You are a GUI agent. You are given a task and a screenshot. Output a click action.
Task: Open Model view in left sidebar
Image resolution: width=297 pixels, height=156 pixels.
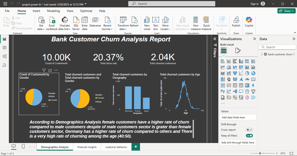pyautogui.click(x=5, y=56)
